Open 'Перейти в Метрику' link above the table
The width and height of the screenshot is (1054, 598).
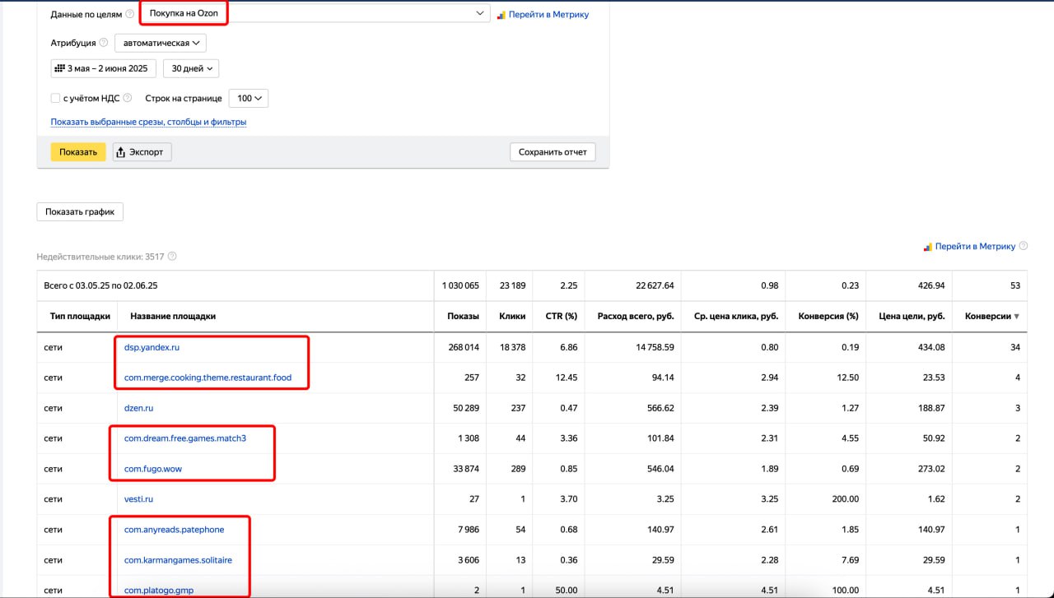pos(975,246)
